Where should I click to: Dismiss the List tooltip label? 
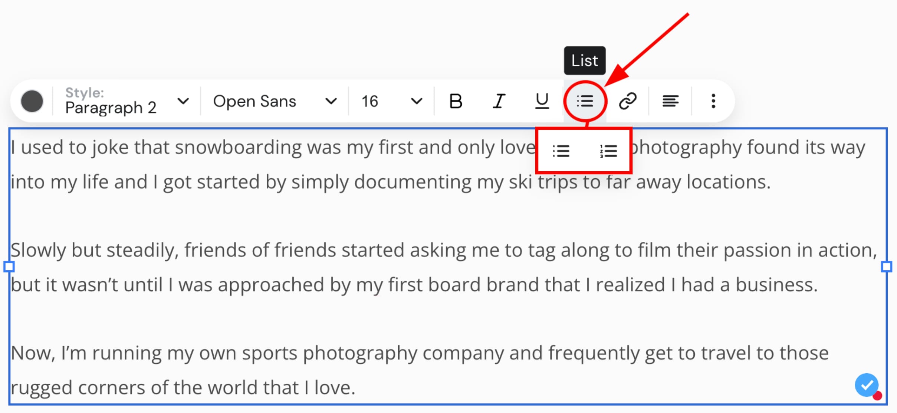coord(585,60)
